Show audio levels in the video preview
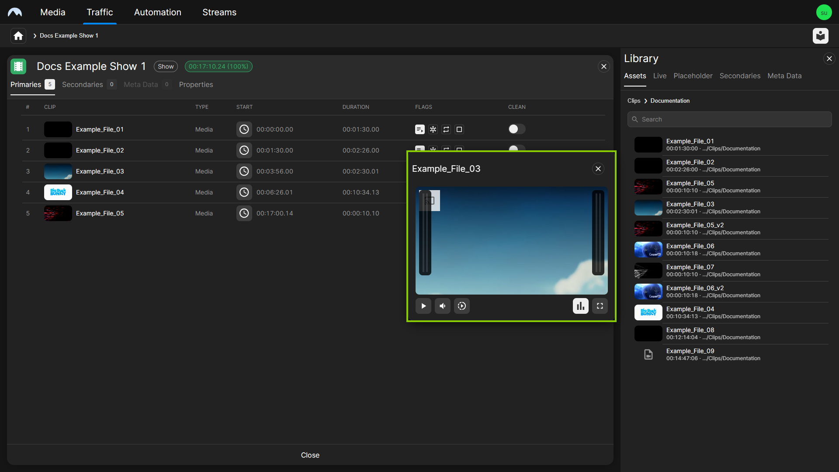Screen dimensions: 839x472 [580, 306]
